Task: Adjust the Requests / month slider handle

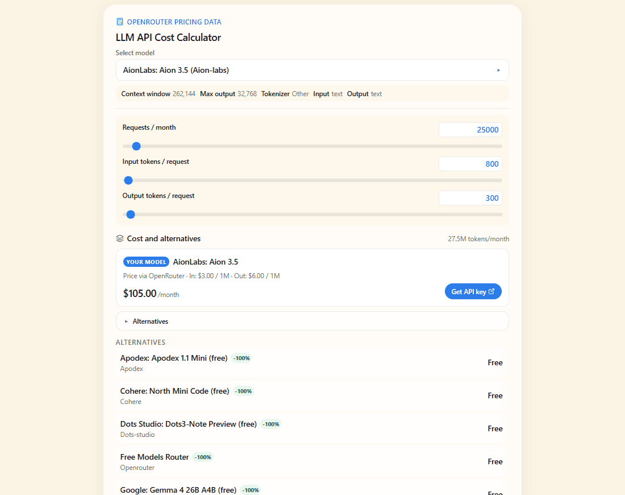Action: point(136,146)
